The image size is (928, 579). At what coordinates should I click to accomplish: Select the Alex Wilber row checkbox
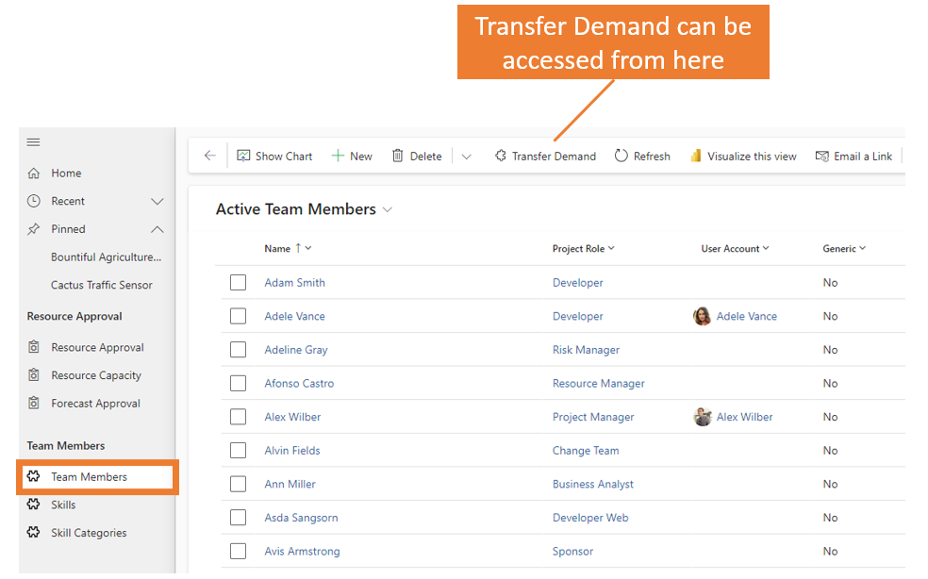tap(238, 417)
